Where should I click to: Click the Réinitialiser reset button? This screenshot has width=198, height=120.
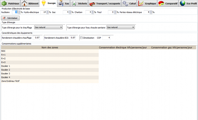click(x=10, y=18)
